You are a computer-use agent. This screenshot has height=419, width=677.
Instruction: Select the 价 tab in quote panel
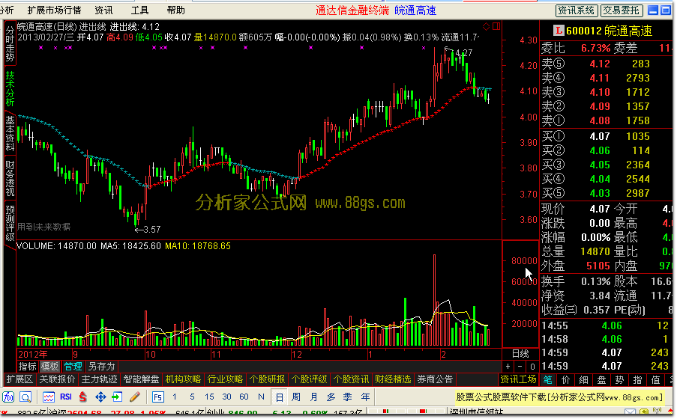pyautogui.click(x=565, y=380)
